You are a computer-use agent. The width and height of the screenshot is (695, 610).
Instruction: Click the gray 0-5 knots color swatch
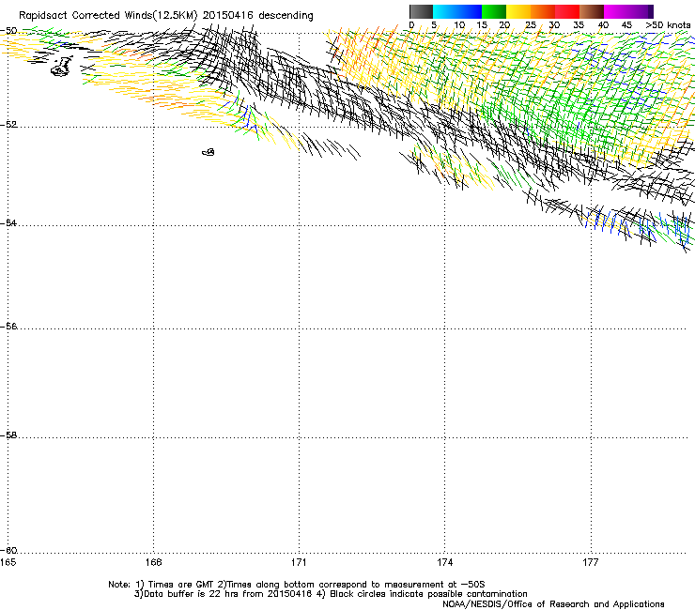pos(421,11)
